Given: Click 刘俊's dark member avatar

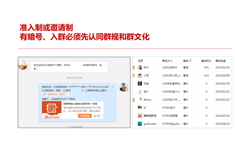Looking at the screenshot, I should coord(140,83).
